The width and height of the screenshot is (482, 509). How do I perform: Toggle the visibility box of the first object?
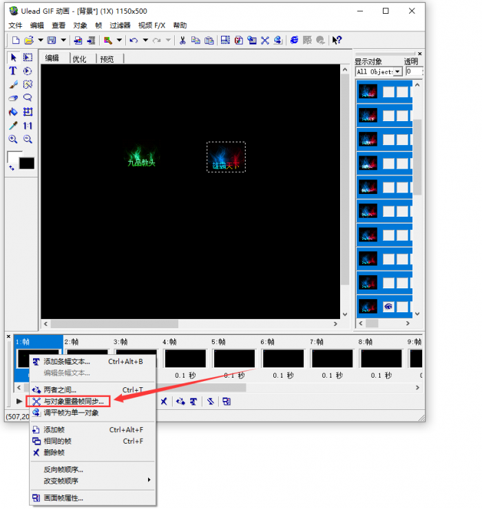coord(388,91)
